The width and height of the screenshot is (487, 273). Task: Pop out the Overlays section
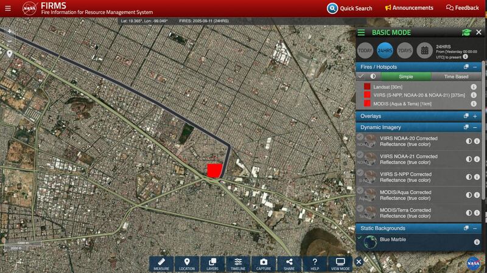(x=466, y=116)
